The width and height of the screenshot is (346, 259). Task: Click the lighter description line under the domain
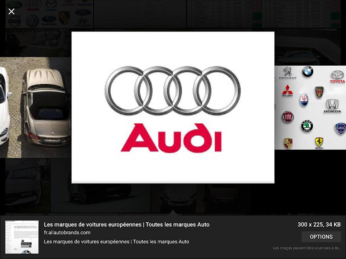coord(116,242)
